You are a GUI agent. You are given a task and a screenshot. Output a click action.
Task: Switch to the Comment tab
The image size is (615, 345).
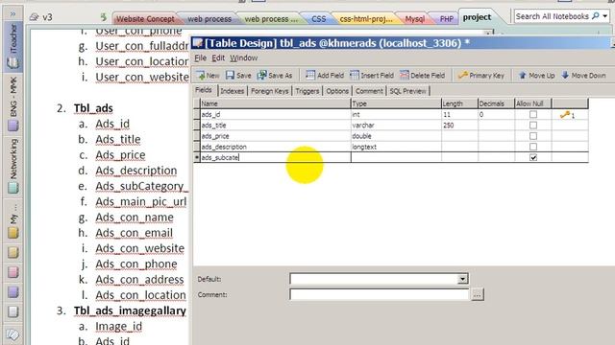pos(369,91)
